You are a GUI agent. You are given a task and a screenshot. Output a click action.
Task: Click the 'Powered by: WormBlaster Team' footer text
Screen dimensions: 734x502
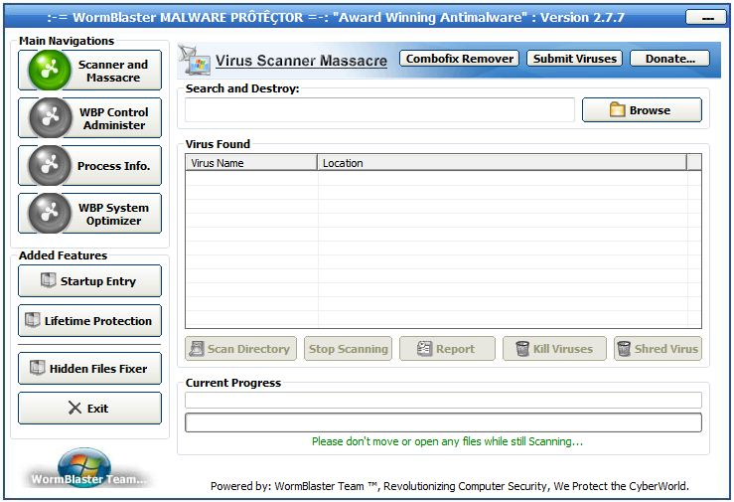pyautogui.click(x=449, y=486)
